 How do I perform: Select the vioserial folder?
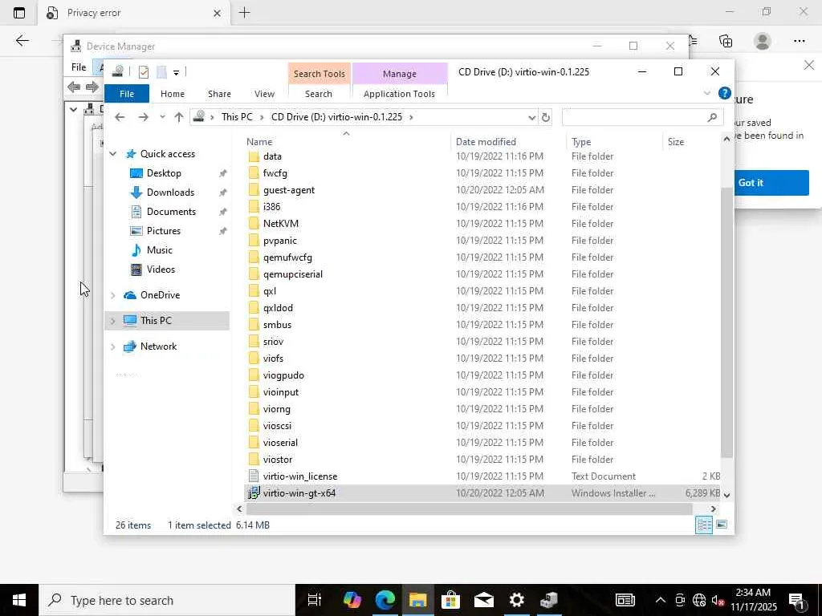(280, 443)
